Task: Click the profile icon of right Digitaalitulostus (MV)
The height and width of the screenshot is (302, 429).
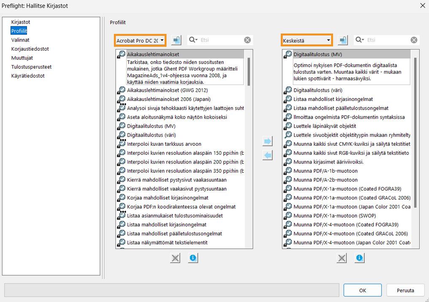Action: (x=288, y=54)
